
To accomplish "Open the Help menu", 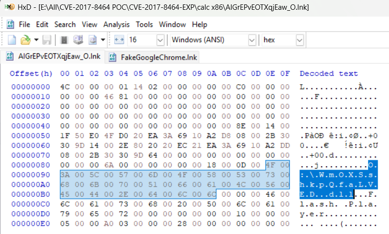I will coord(200,24).
